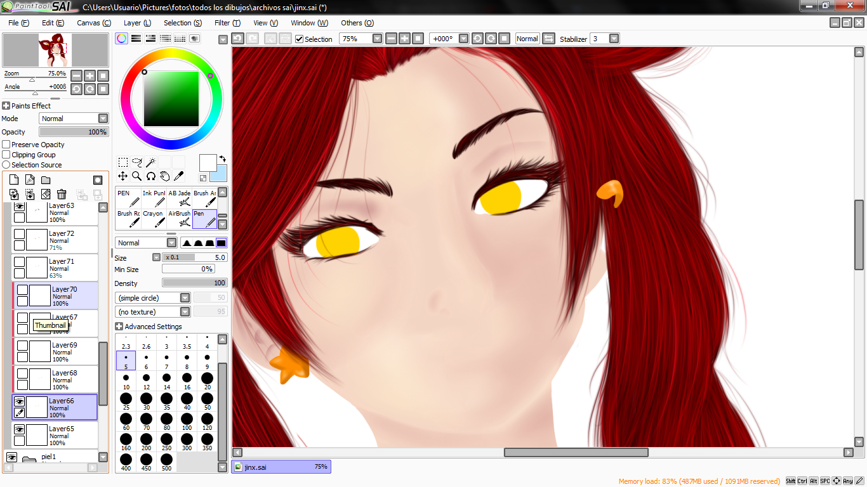Screen dimensions: 867x487
Task: Adjust the layer Opacity slider
Action: point(73,132)
